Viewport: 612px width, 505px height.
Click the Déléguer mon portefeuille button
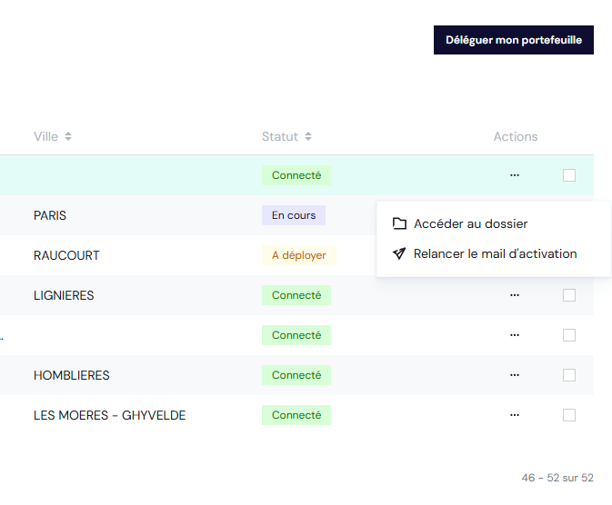tap(514, 40)
